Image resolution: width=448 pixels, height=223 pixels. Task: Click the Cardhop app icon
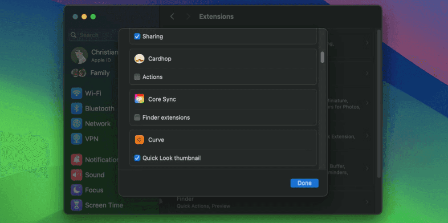pos(139,59)
